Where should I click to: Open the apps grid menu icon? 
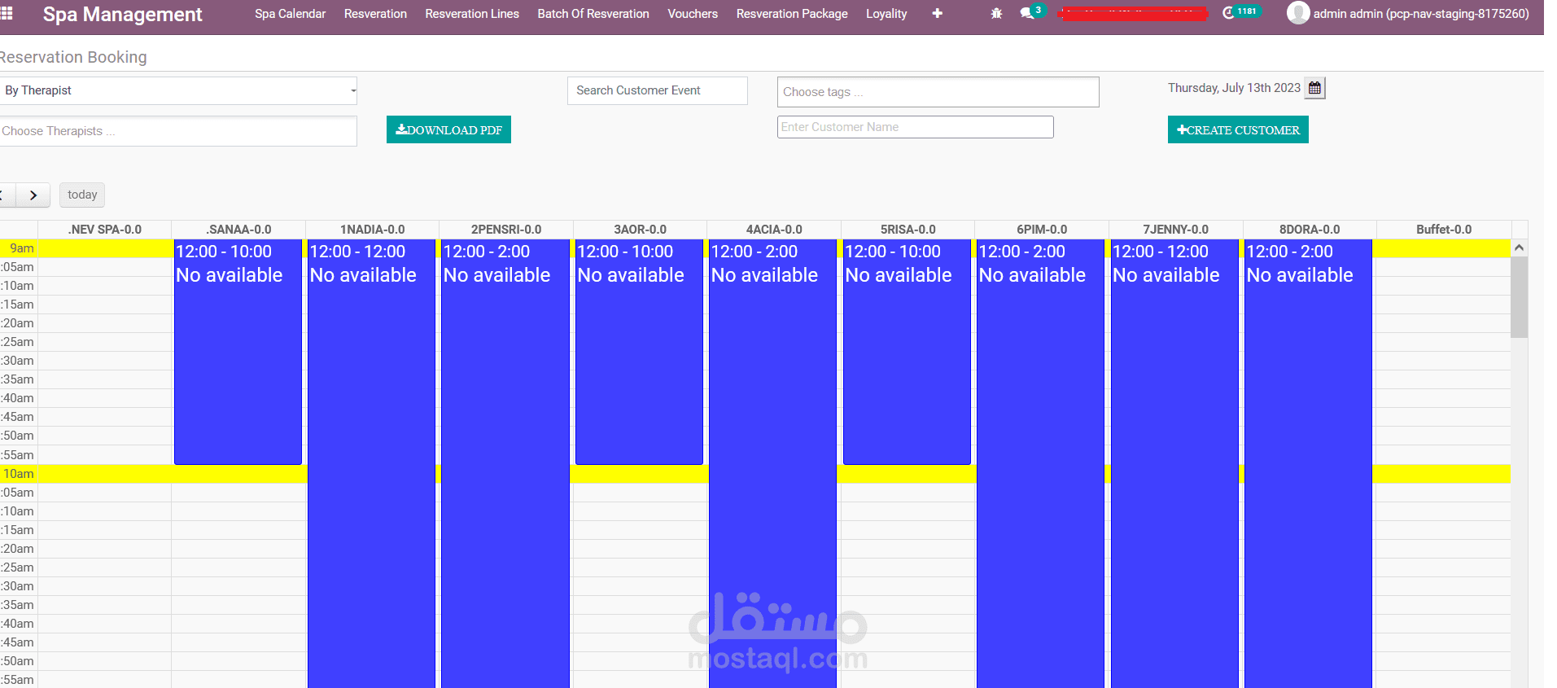[x=7, y=13]
